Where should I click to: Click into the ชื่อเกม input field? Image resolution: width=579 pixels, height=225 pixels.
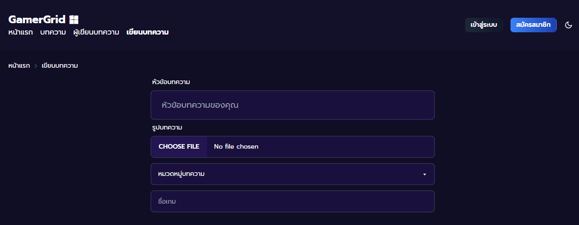point(292,201)
